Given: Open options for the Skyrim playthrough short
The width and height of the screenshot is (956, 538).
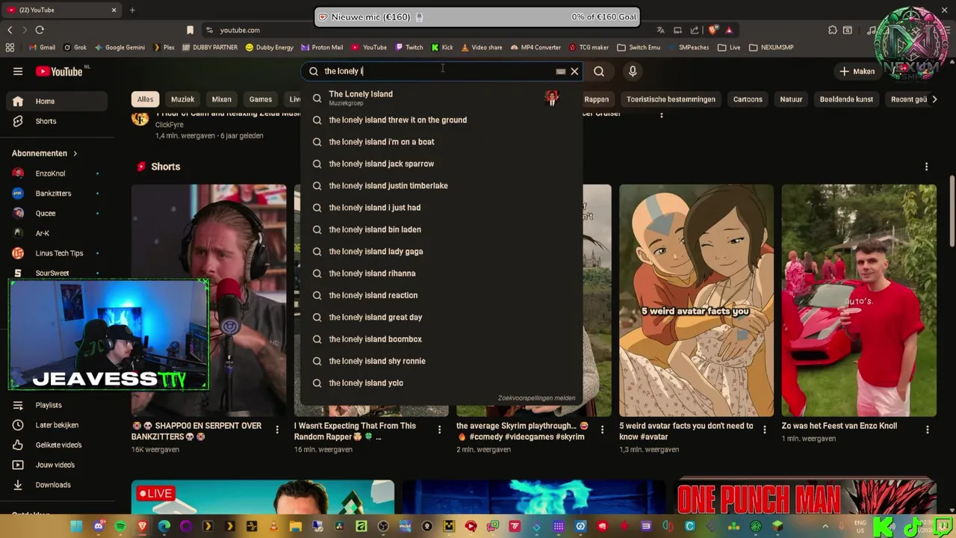Looking at the screenshot, I should coord(602,430).
